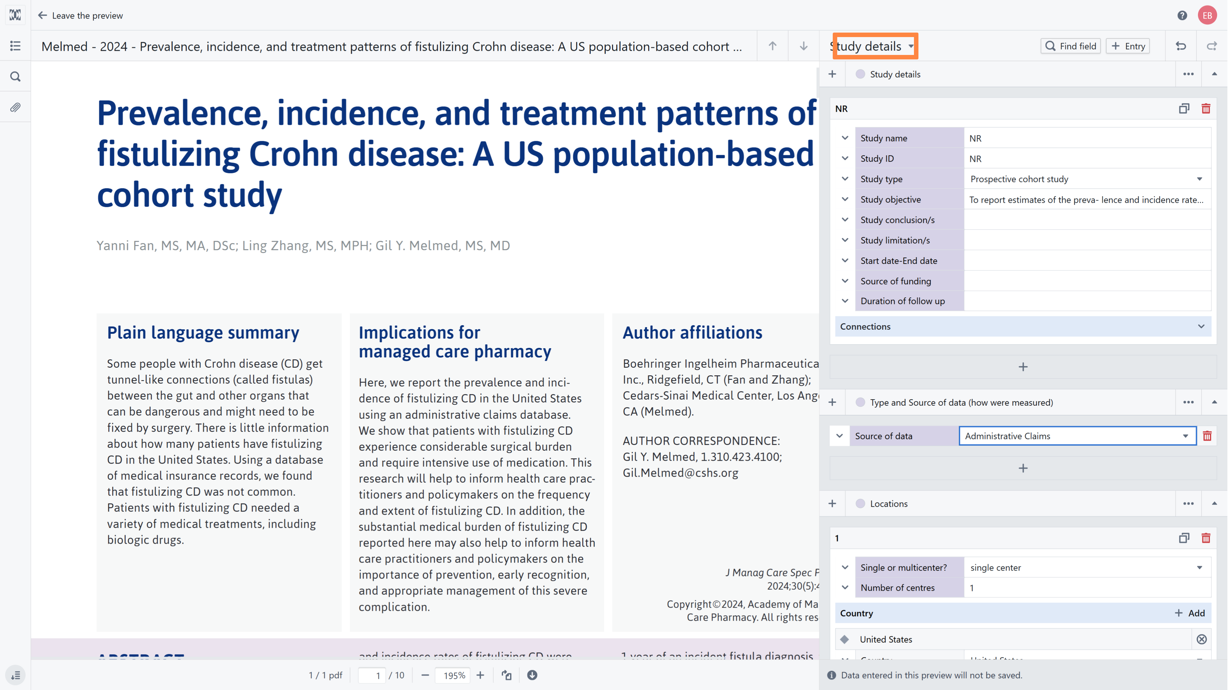Expand the Source of funding field chevron
Viewport: 1228px width, 690px height.
(845, 280)
